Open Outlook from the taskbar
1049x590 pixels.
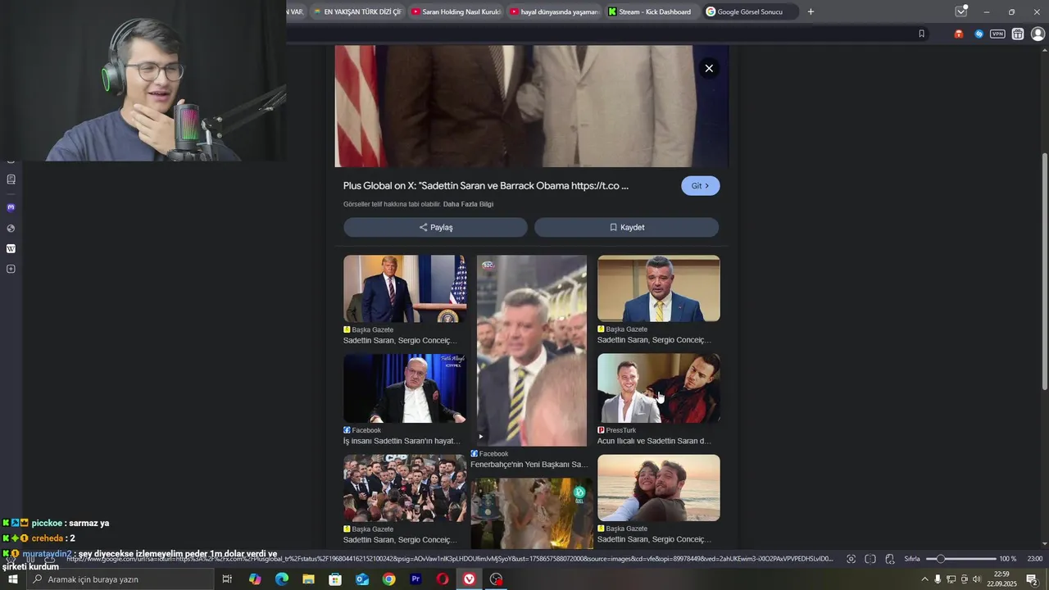click(x=362, y=579)
